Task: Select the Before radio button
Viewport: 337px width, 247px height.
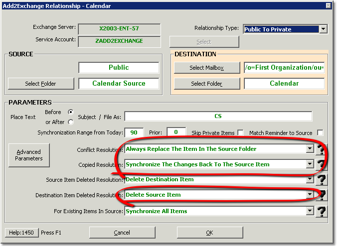Action: (x=70, y=112)
